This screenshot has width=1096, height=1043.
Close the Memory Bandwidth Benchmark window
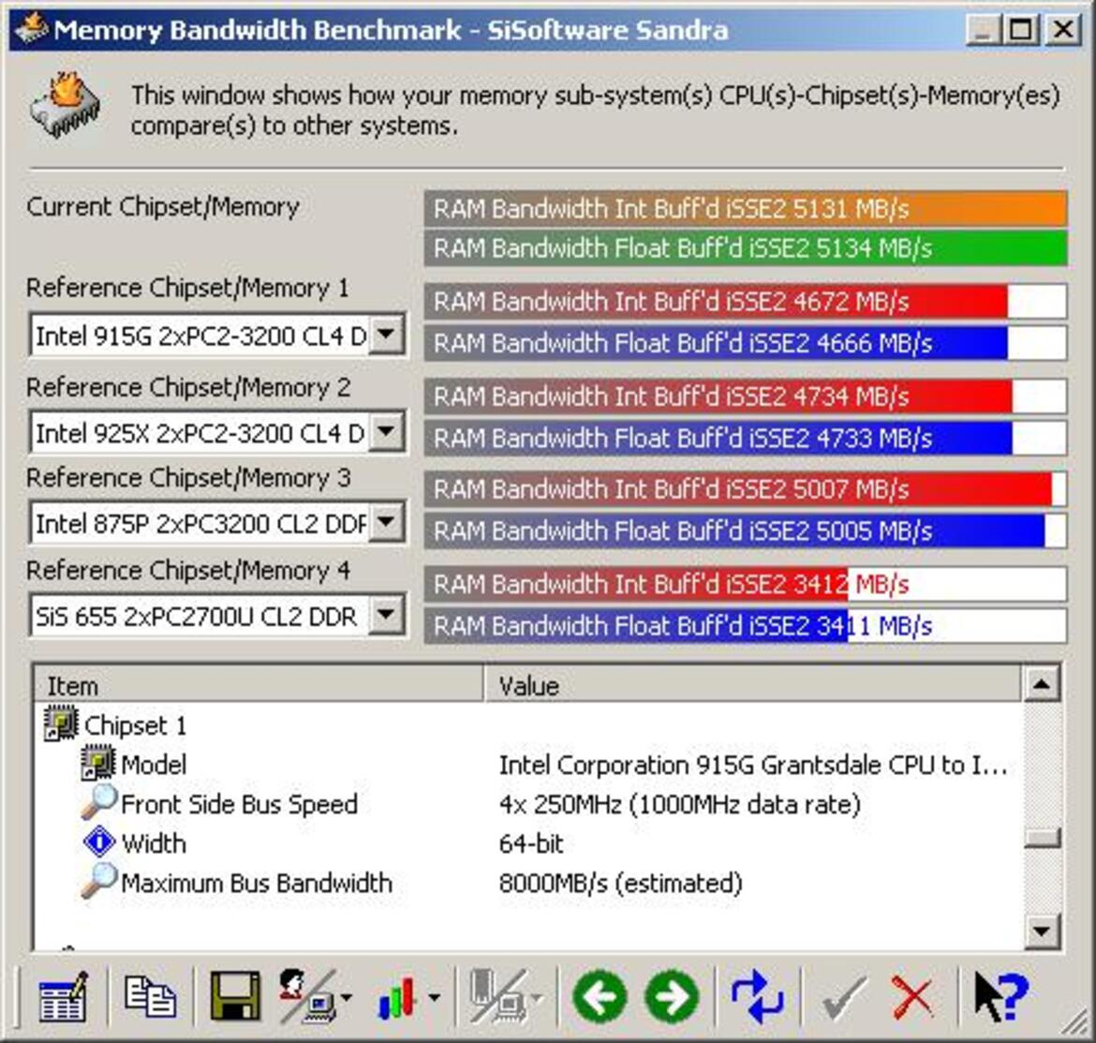pos(1063,29)
